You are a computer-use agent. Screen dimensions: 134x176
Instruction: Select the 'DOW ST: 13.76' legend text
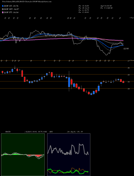(11, 6)
